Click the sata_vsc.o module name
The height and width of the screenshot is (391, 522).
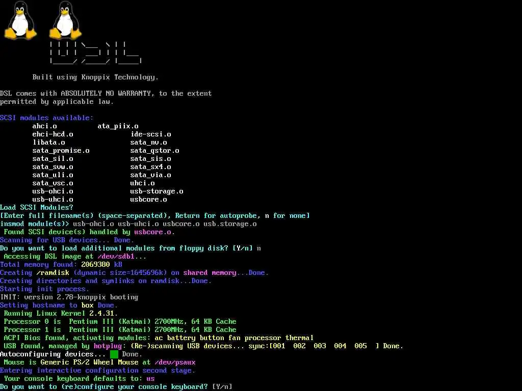coord(53,183)
